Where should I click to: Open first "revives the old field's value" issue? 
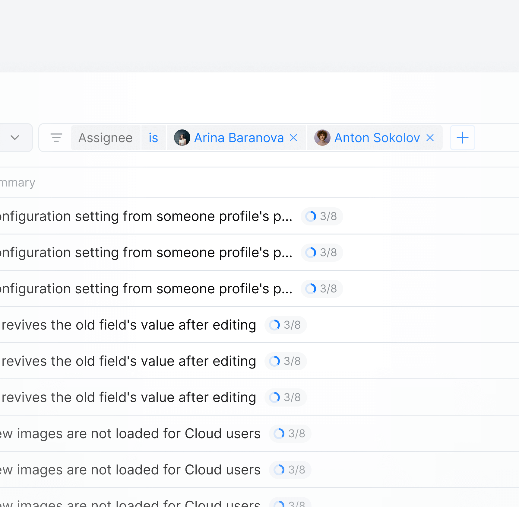point(129,325)
